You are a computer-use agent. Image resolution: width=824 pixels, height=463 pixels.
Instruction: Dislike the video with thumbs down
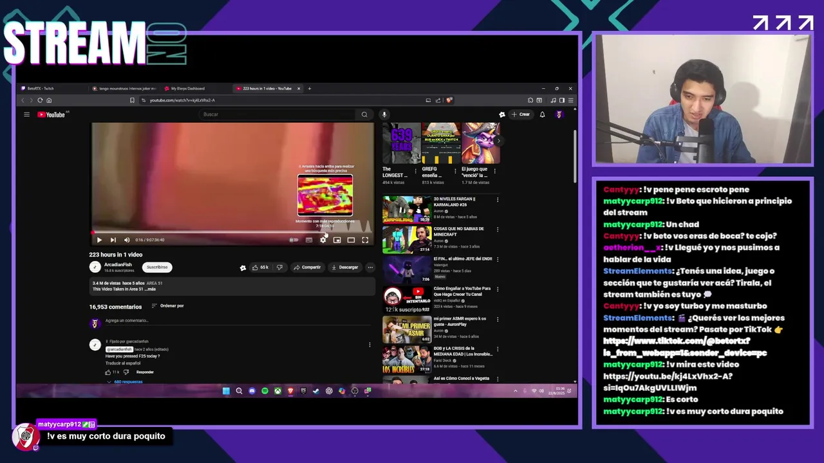[279, 267]
